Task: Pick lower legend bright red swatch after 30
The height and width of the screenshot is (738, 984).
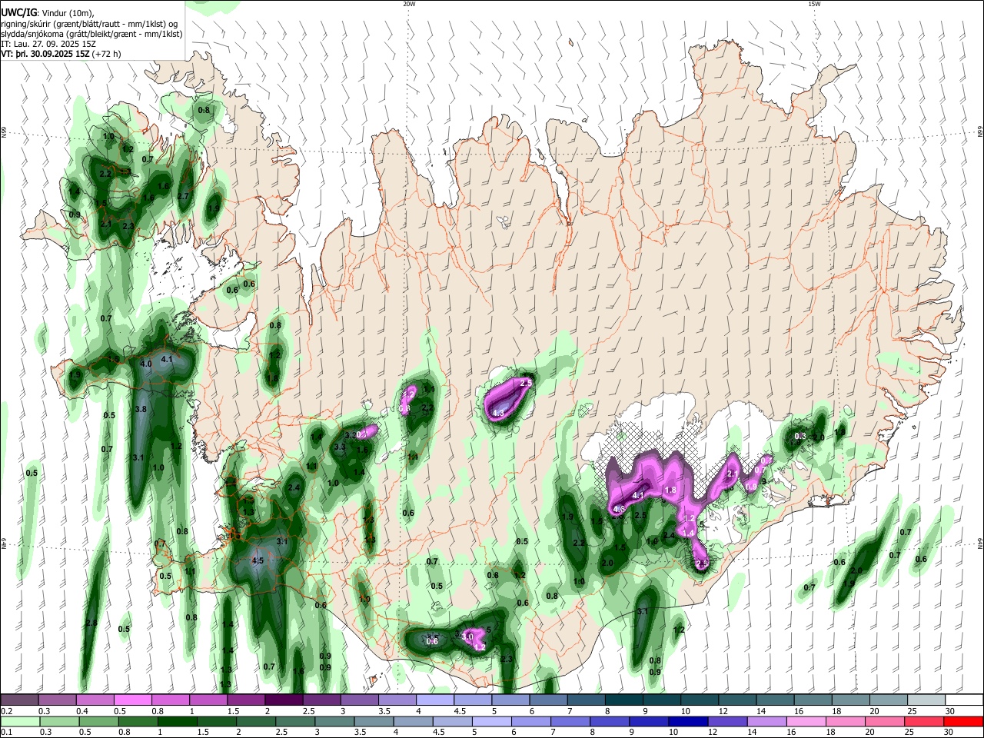Action: click(x=964, y=721)
